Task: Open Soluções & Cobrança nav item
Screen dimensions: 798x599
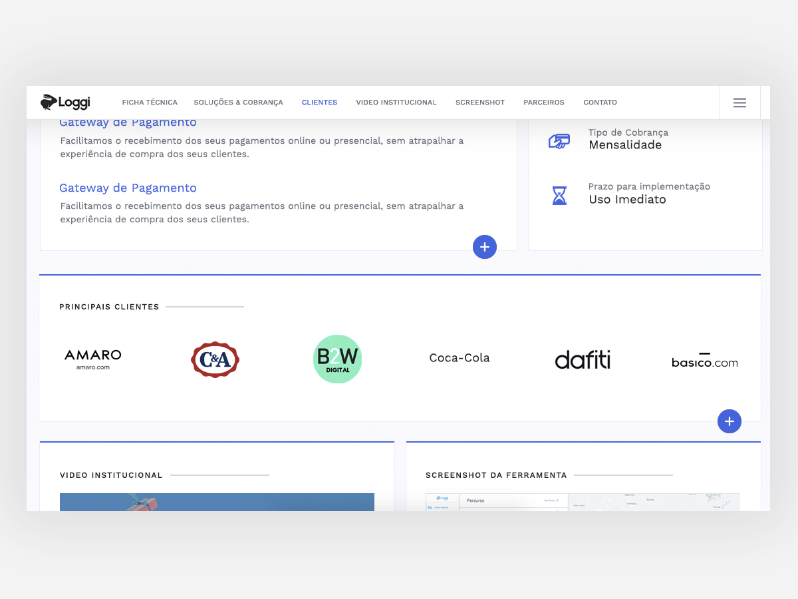Action: tap(238, 102)
